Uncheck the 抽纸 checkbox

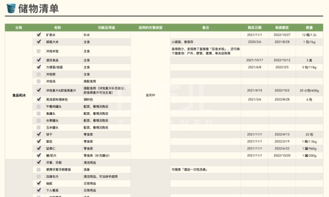38,183
